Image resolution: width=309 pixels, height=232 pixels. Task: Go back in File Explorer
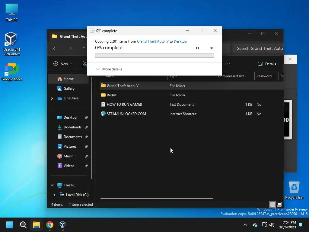pos(55,48)
